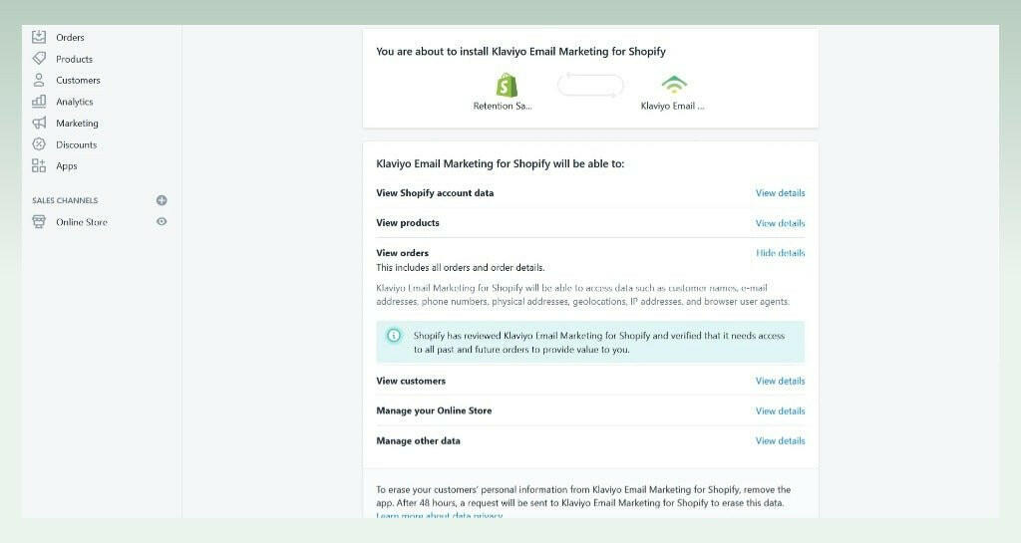This screenshot has width=1021, height=543.
Task: Show details for Manage other data
Action: pyautogui.click(x=780, y=440)
